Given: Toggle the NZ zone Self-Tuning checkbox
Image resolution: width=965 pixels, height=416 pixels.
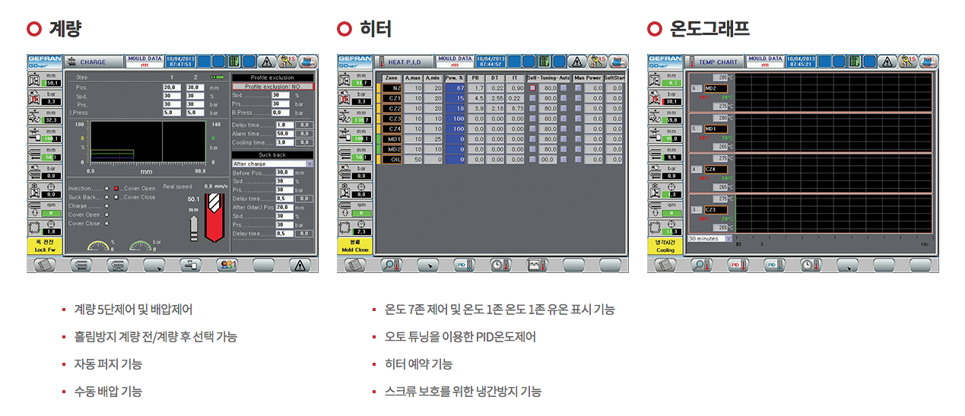Looking at the screenshot, I should pyautogui.click(x=532, y=88).
